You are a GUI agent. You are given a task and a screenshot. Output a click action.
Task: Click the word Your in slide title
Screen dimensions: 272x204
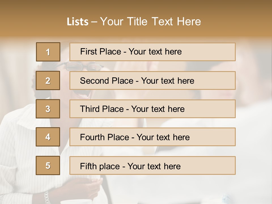(112, 22)
